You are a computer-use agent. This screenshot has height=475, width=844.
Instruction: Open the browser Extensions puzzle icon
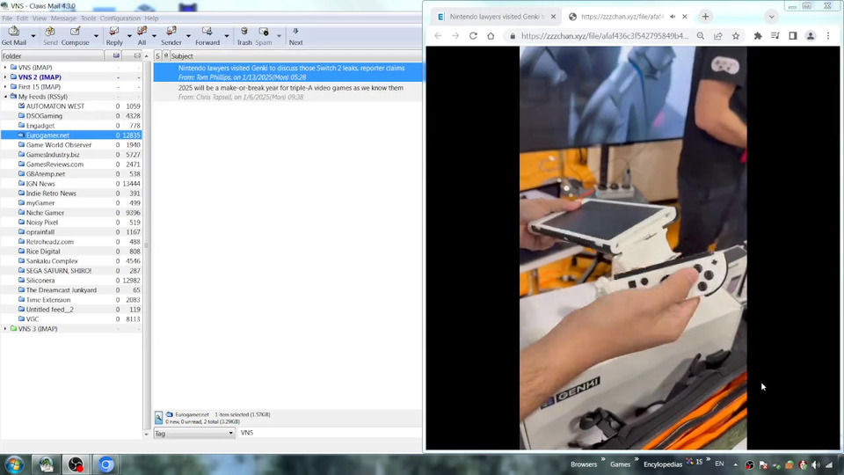pyautogui.click(x=758, y=36)
